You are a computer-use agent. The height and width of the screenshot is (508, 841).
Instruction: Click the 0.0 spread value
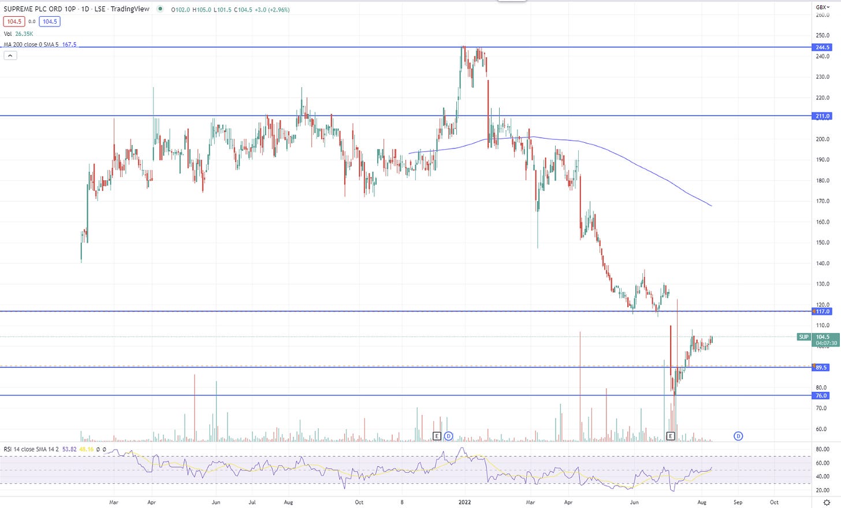32,21
